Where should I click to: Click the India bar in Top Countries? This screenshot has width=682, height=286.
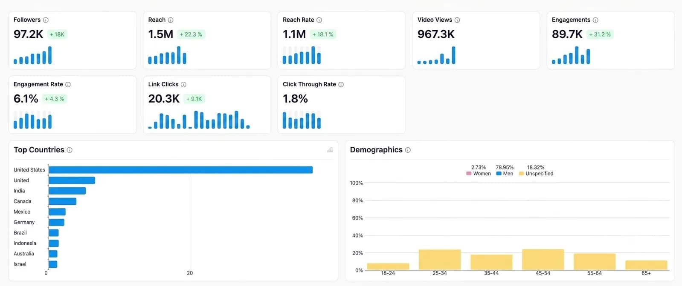(67, 191)
